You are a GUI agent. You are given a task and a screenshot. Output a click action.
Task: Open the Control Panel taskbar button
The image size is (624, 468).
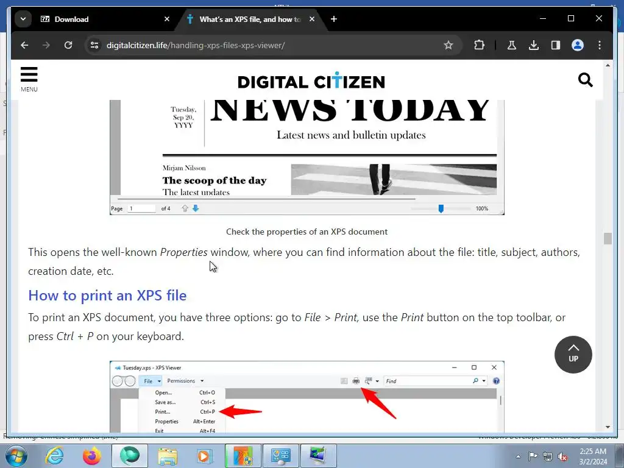[281, 456]
